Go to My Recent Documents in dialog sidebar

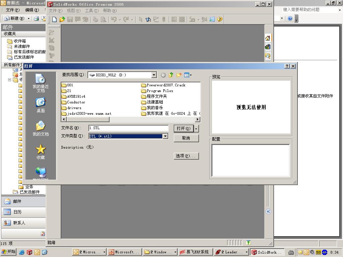41,83
